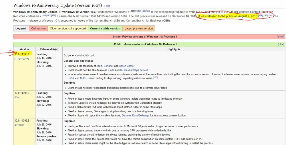
Task: Click citation 276 under version 10.0.14393.3
Action: [17, 97]
